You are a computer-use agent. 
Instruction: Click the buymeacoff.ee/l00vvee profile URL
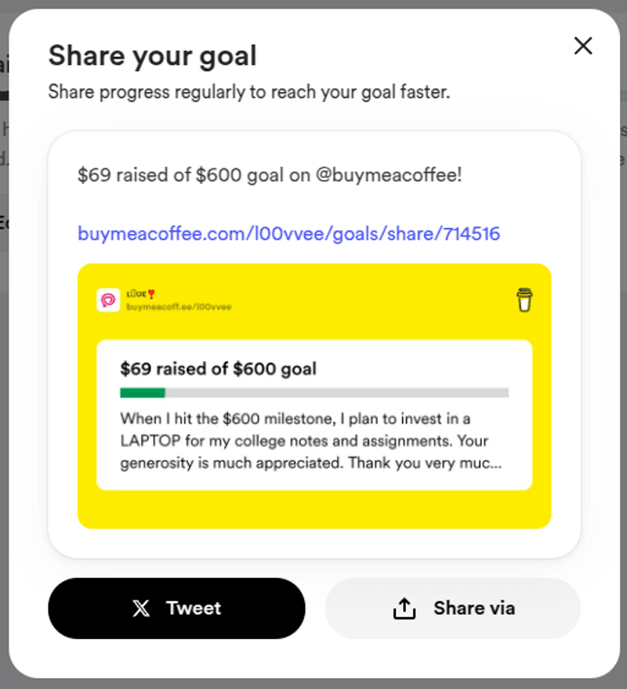coord(179,307)
